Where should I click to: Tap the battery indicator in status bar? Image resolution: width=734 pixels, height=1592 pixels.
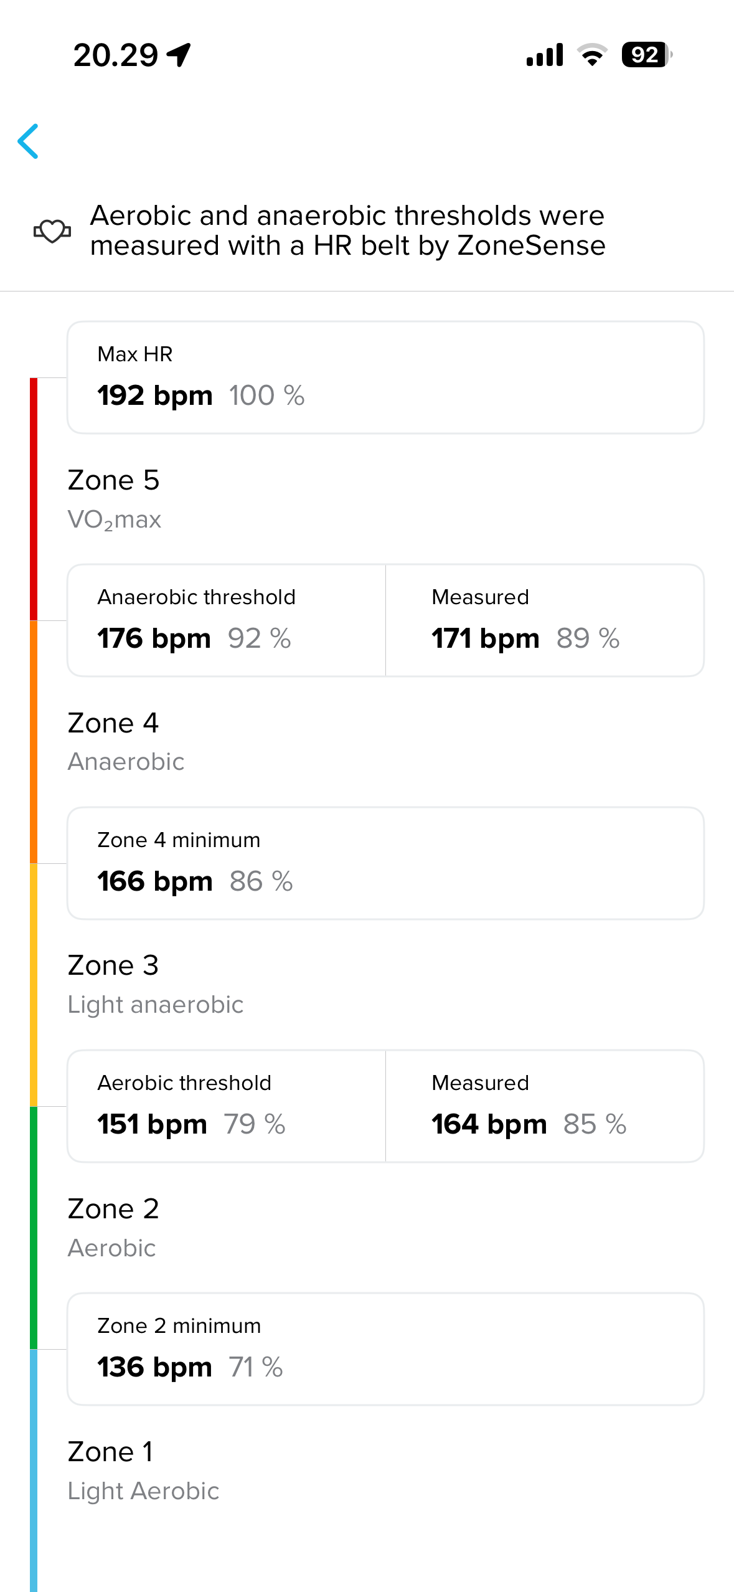click(646, 55)
